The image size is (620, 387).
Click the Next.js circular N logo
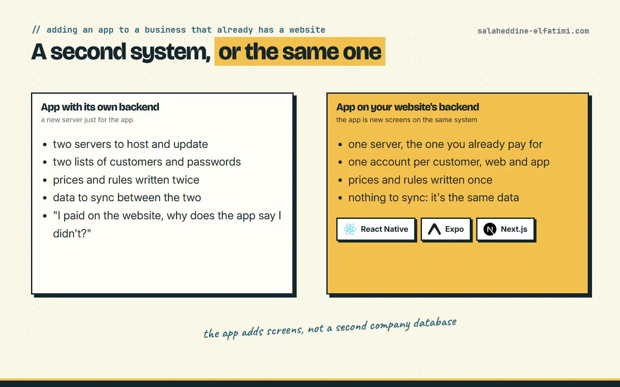click(x=490, y=229)
